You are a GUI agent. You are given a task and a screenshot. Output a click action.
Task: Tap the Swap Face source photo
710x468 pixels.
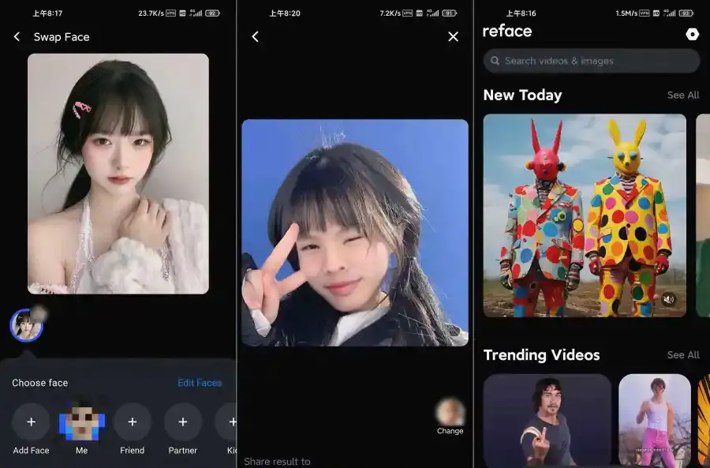[118, 174]
